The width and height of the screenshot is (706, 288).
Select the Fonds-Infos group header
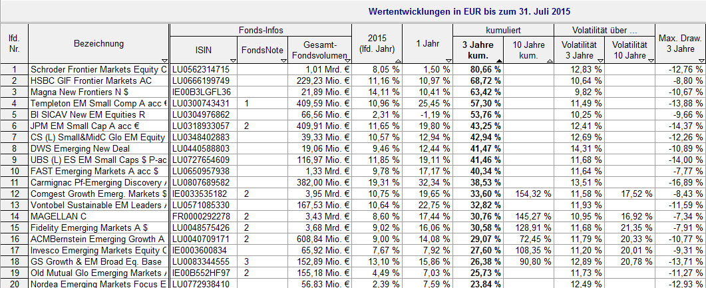(260, 30)
